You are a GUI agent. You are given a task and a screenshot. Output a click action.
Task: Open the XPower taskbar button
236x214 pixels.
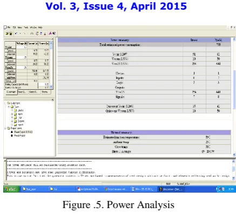point(171,189)
